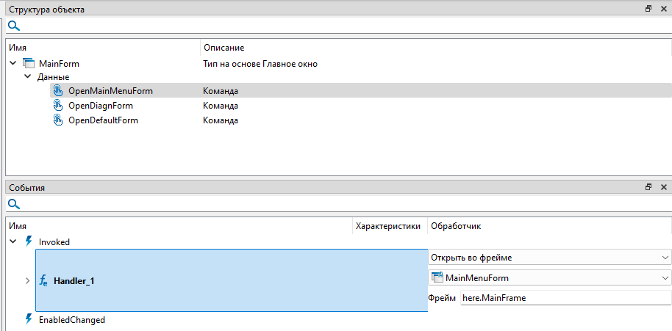The image size is (672, 331).
Task: Collapse the MainForm tree node
Action: click(x=12, y=64)
